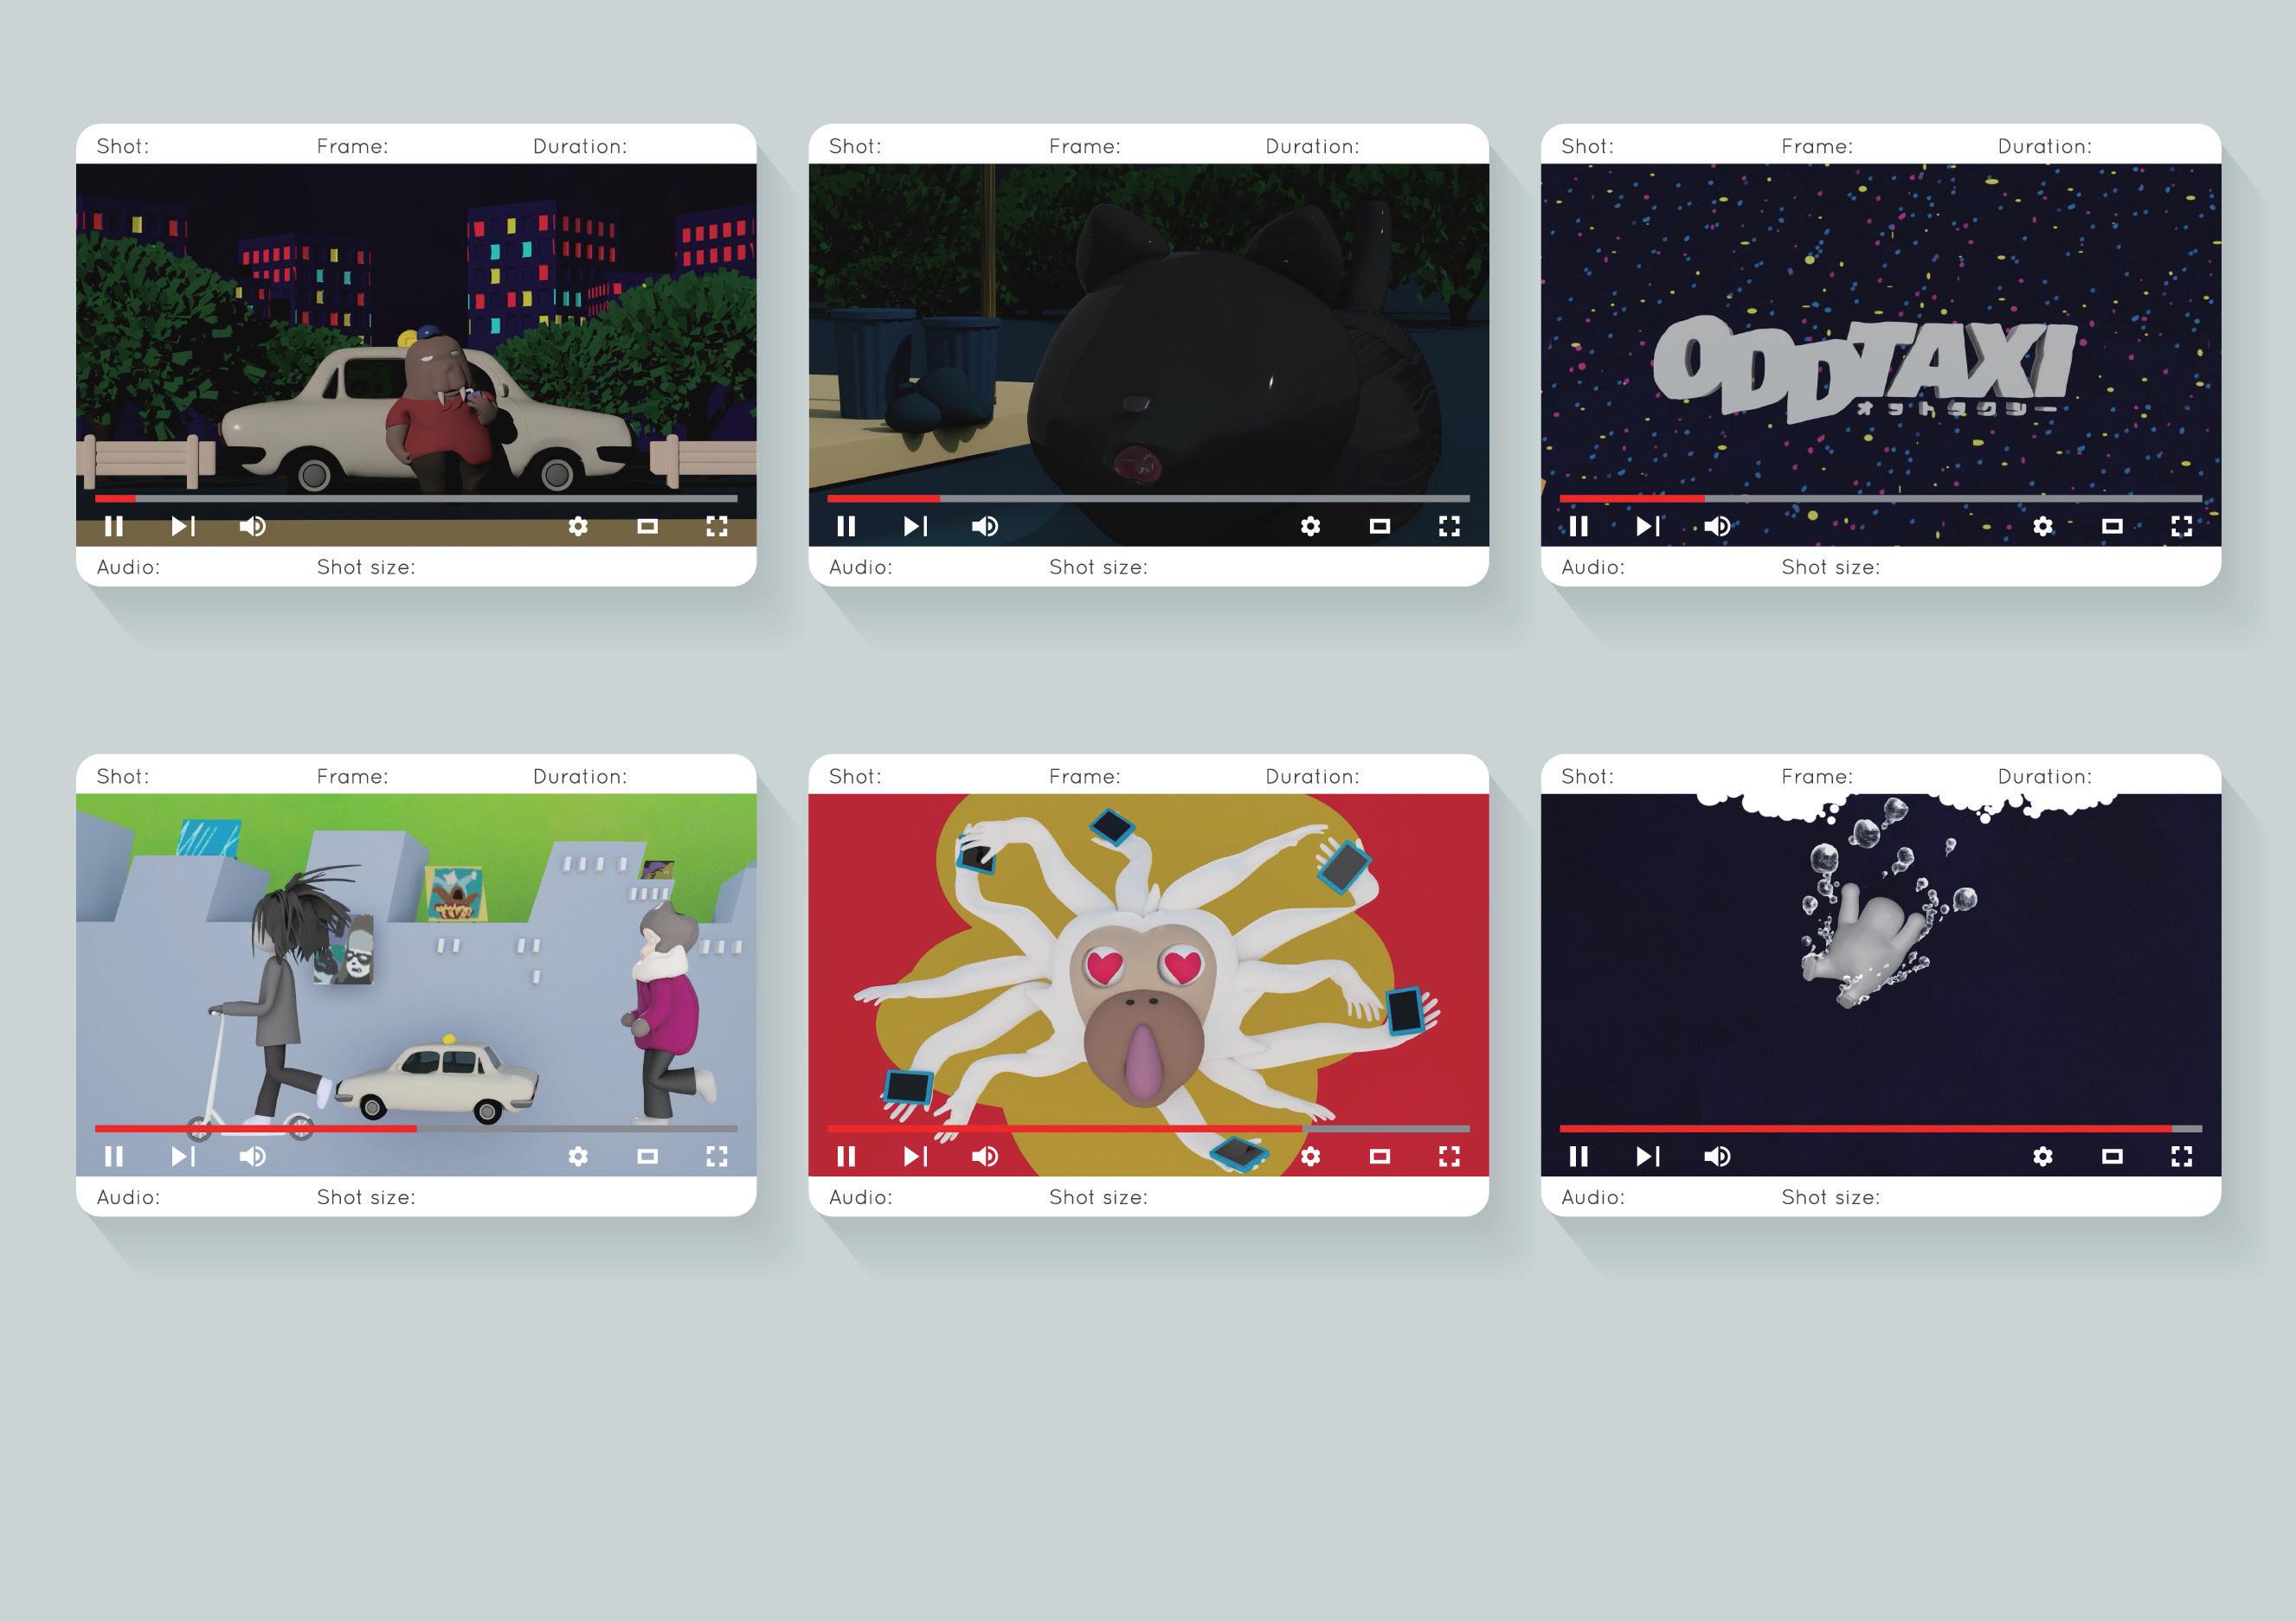Image resolution: width=2296 pixels, height=1622 pixels.
Task: Skip to next on underwater bubbles video
Action: coord(1647,1157)
